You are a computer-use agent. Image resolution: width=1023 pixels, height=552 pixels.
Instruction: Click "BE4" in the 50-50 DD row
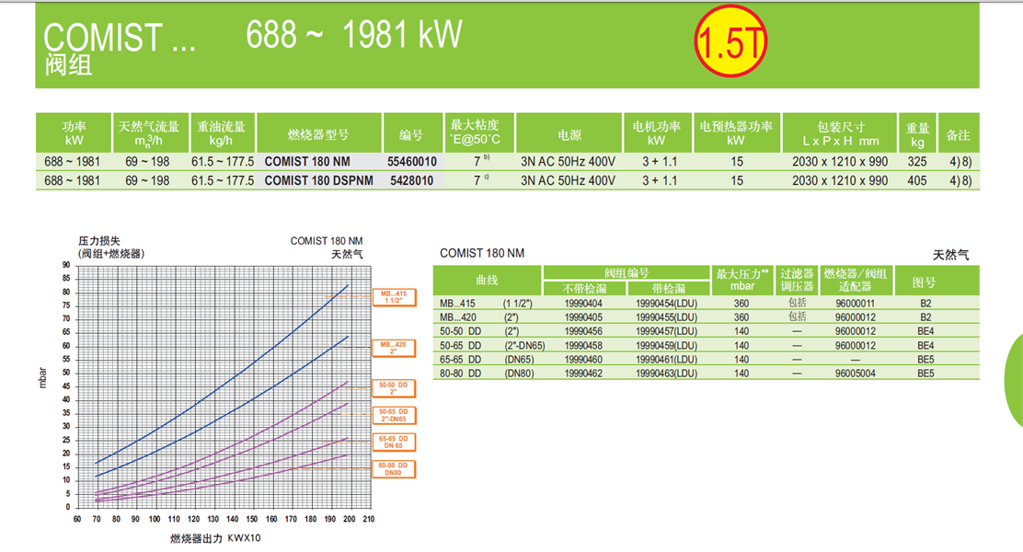point(925,331)
